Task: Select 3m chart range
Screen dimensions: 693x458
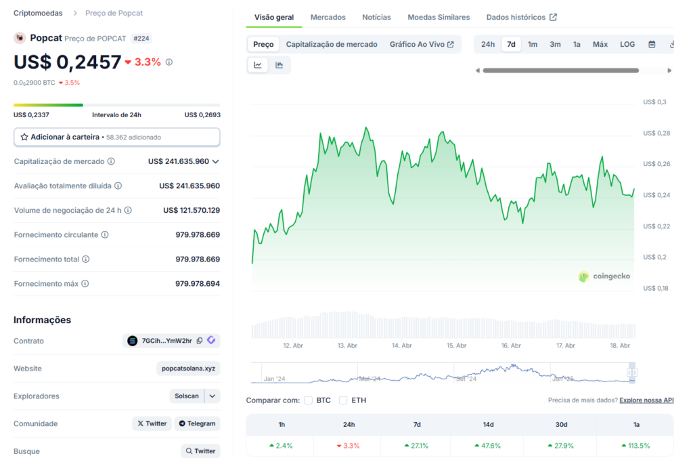Action: pyautogui.click(x=555, y=44)
